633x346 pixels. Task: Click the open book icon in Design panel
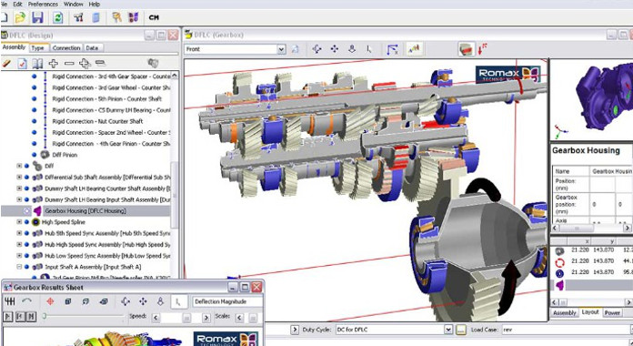pyautogui.click(x=37, y=63)
